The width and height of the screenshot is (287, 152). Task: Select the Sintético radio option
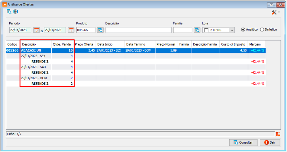[x=262, y=30]
